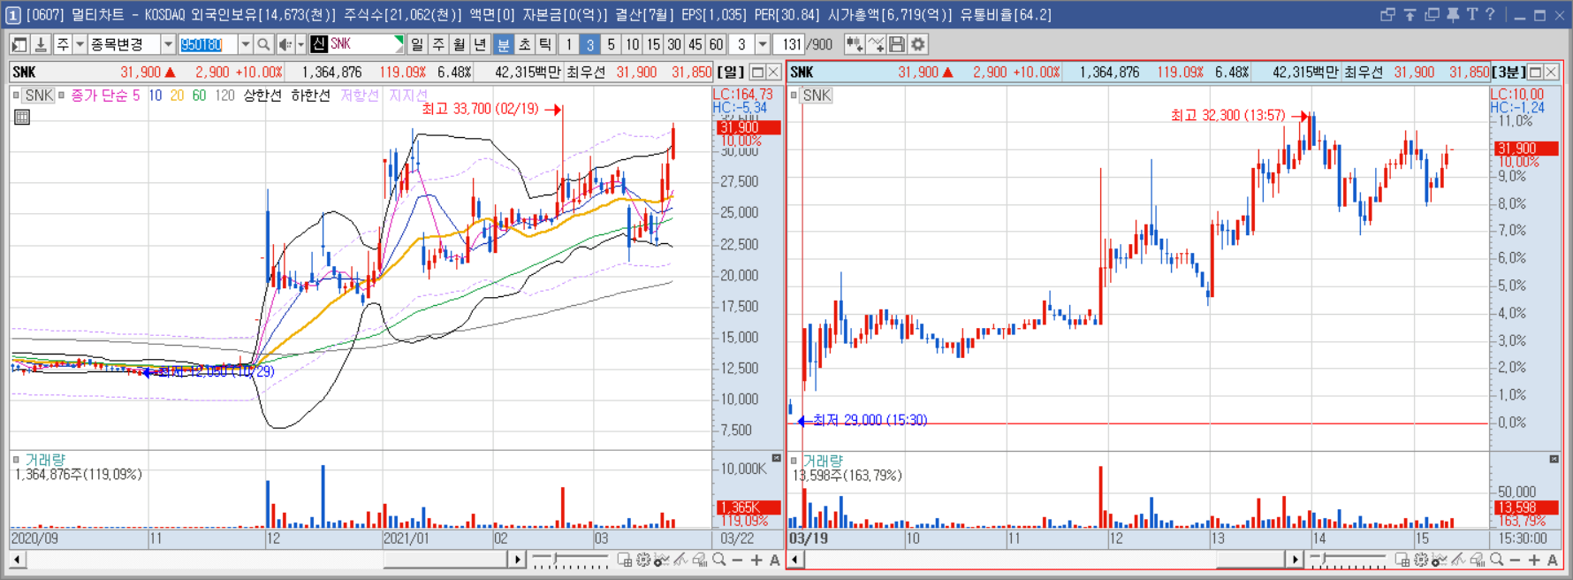Select the 15-minute interval button

coord(653,44)
